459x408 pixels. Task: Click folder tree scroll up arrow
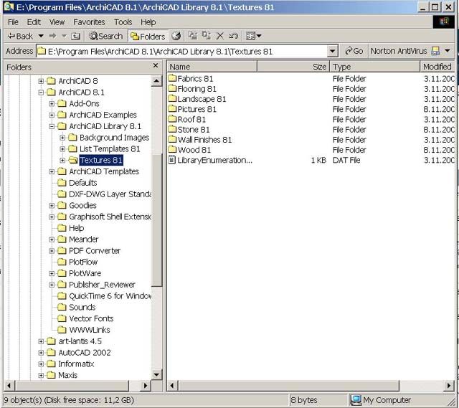156,81
